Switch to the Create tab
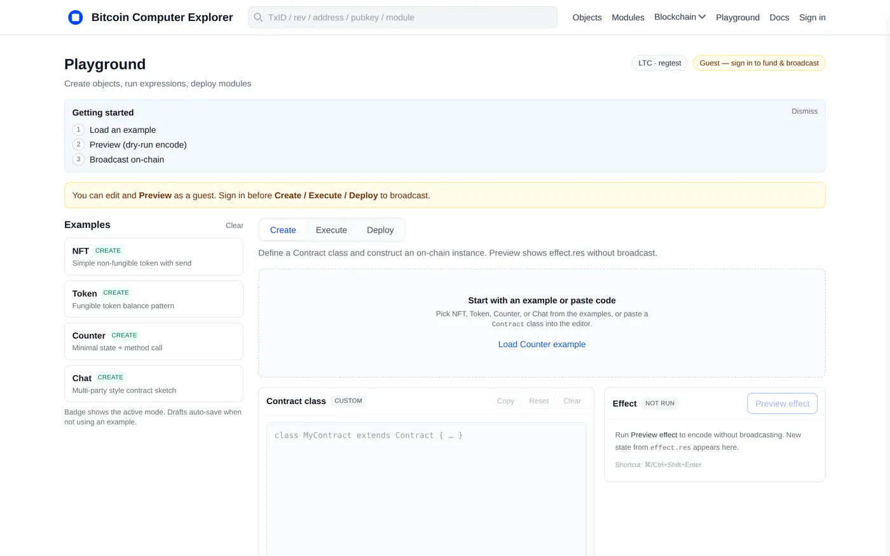 pos(283,230)
